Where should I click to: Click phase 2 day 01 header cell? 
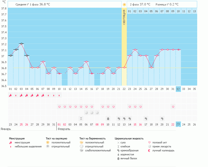pos(130,11)
